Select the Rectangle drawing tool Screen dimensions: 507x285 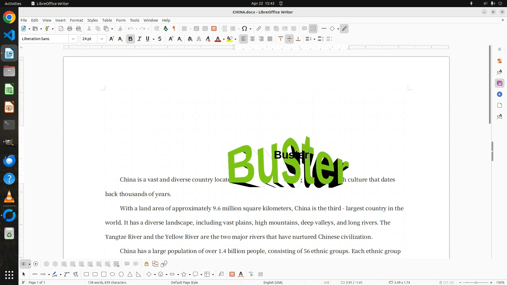[x=86, y=274]
